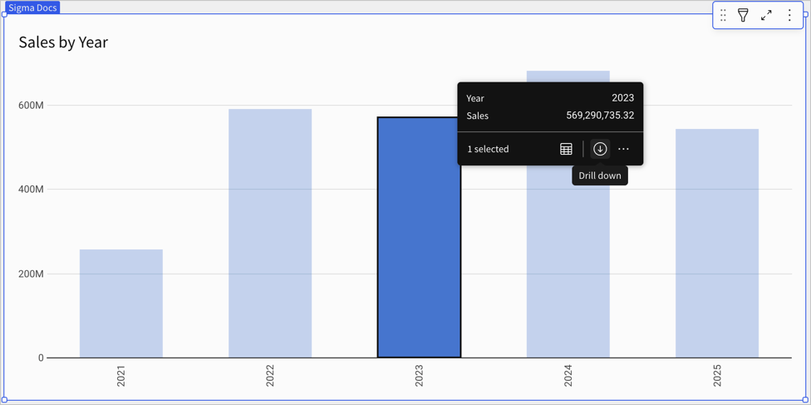This screenshot has height=405, width=811.
Task: Click the Sales value 569,290,735.32
Action: tap(600, 116)
